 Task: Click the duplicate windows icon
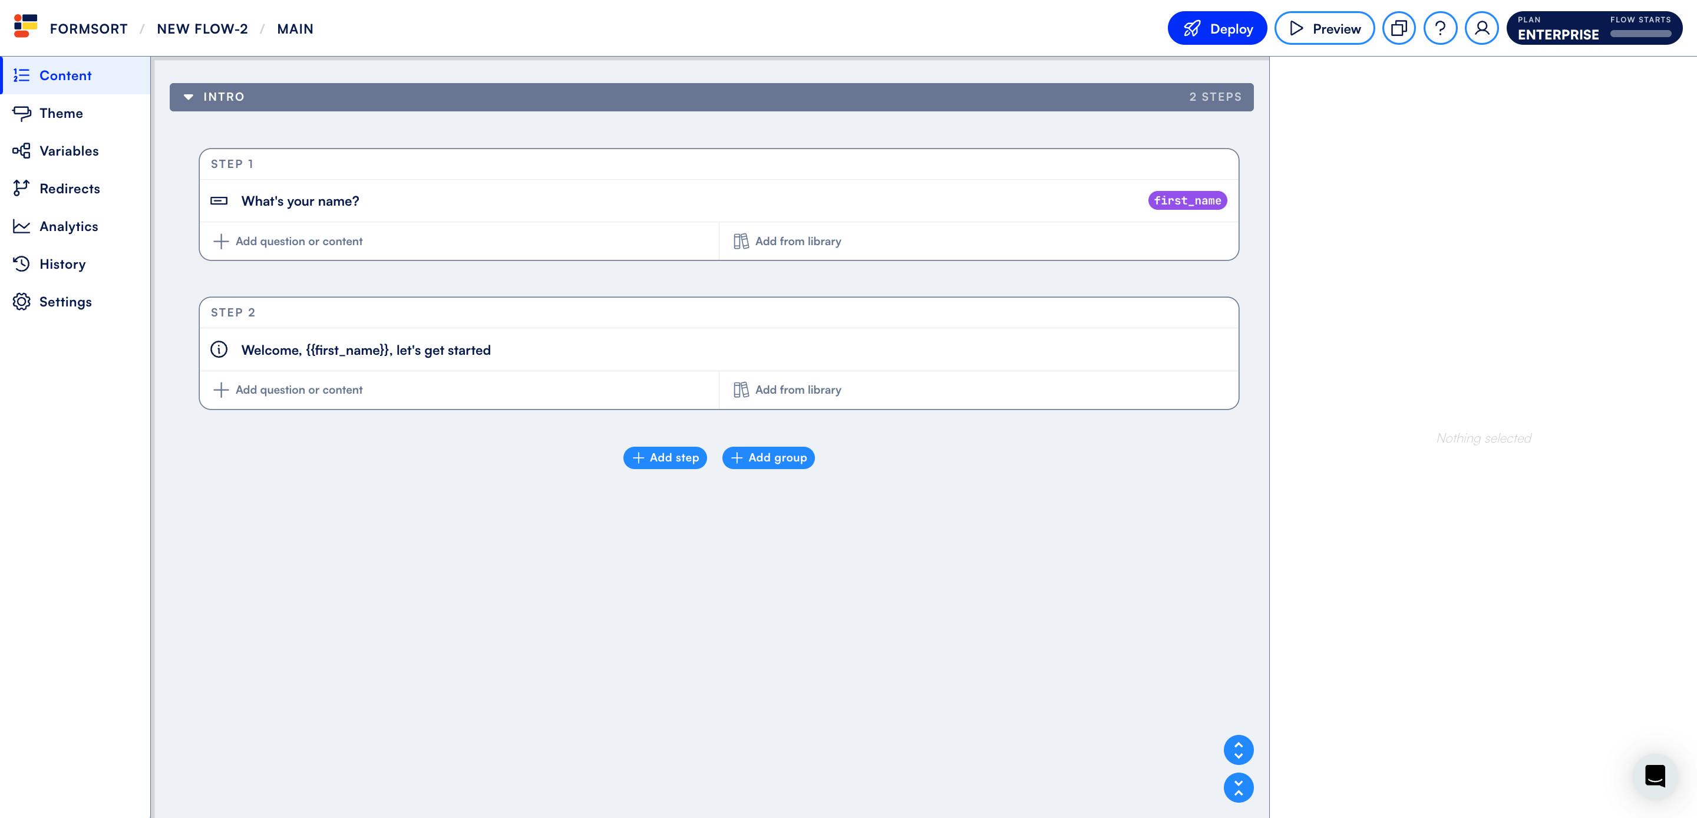[1399, 28]
